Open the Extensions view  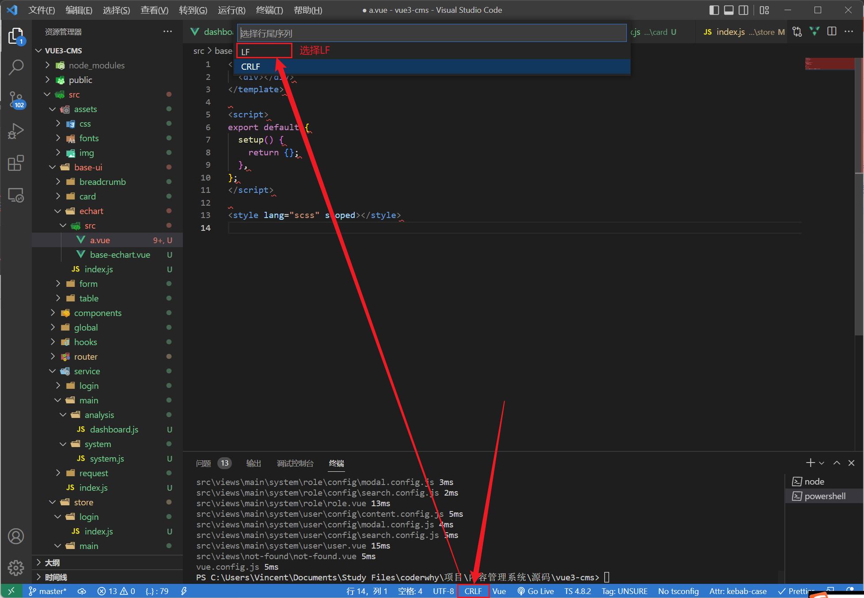pyautogui.click(x=16, y=163)
